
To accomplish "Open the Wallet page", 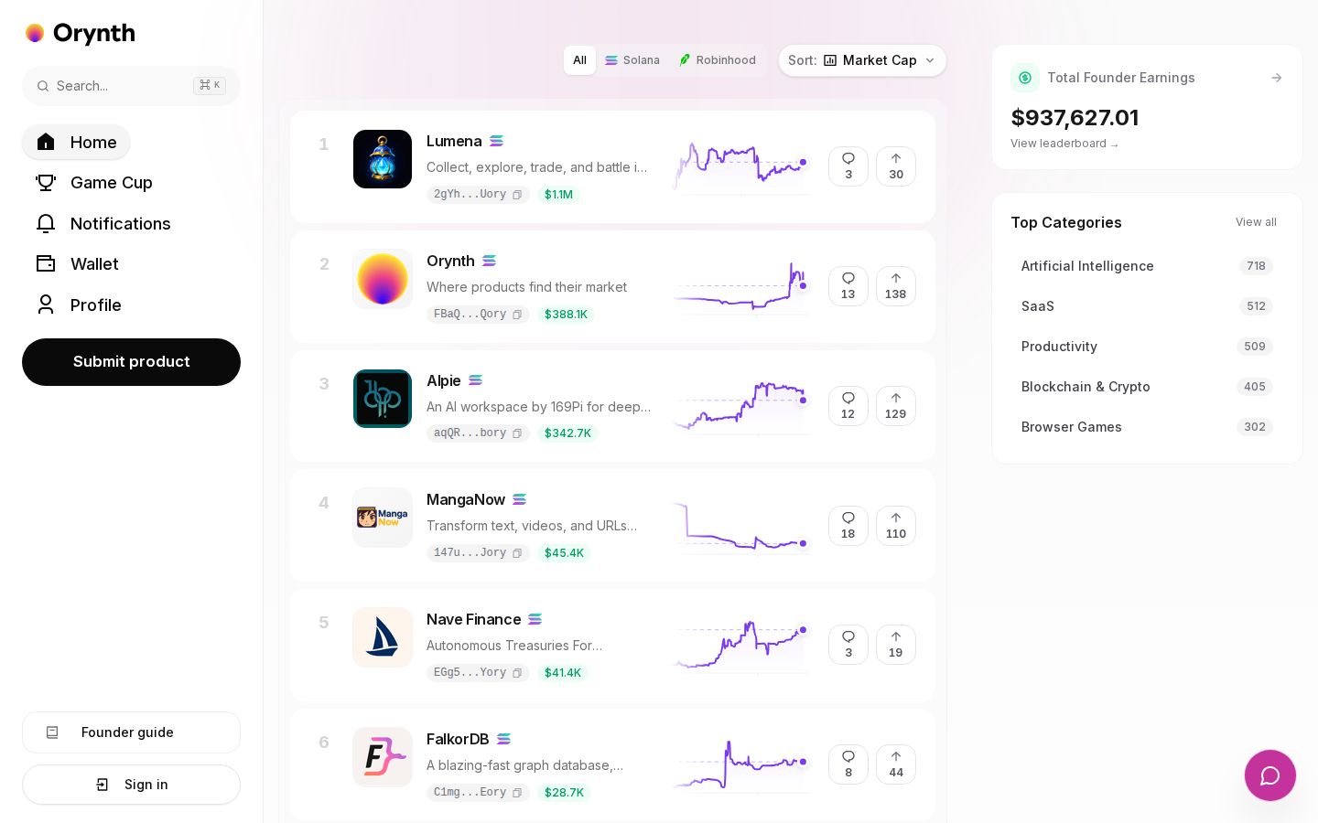I will coord(78,264).
